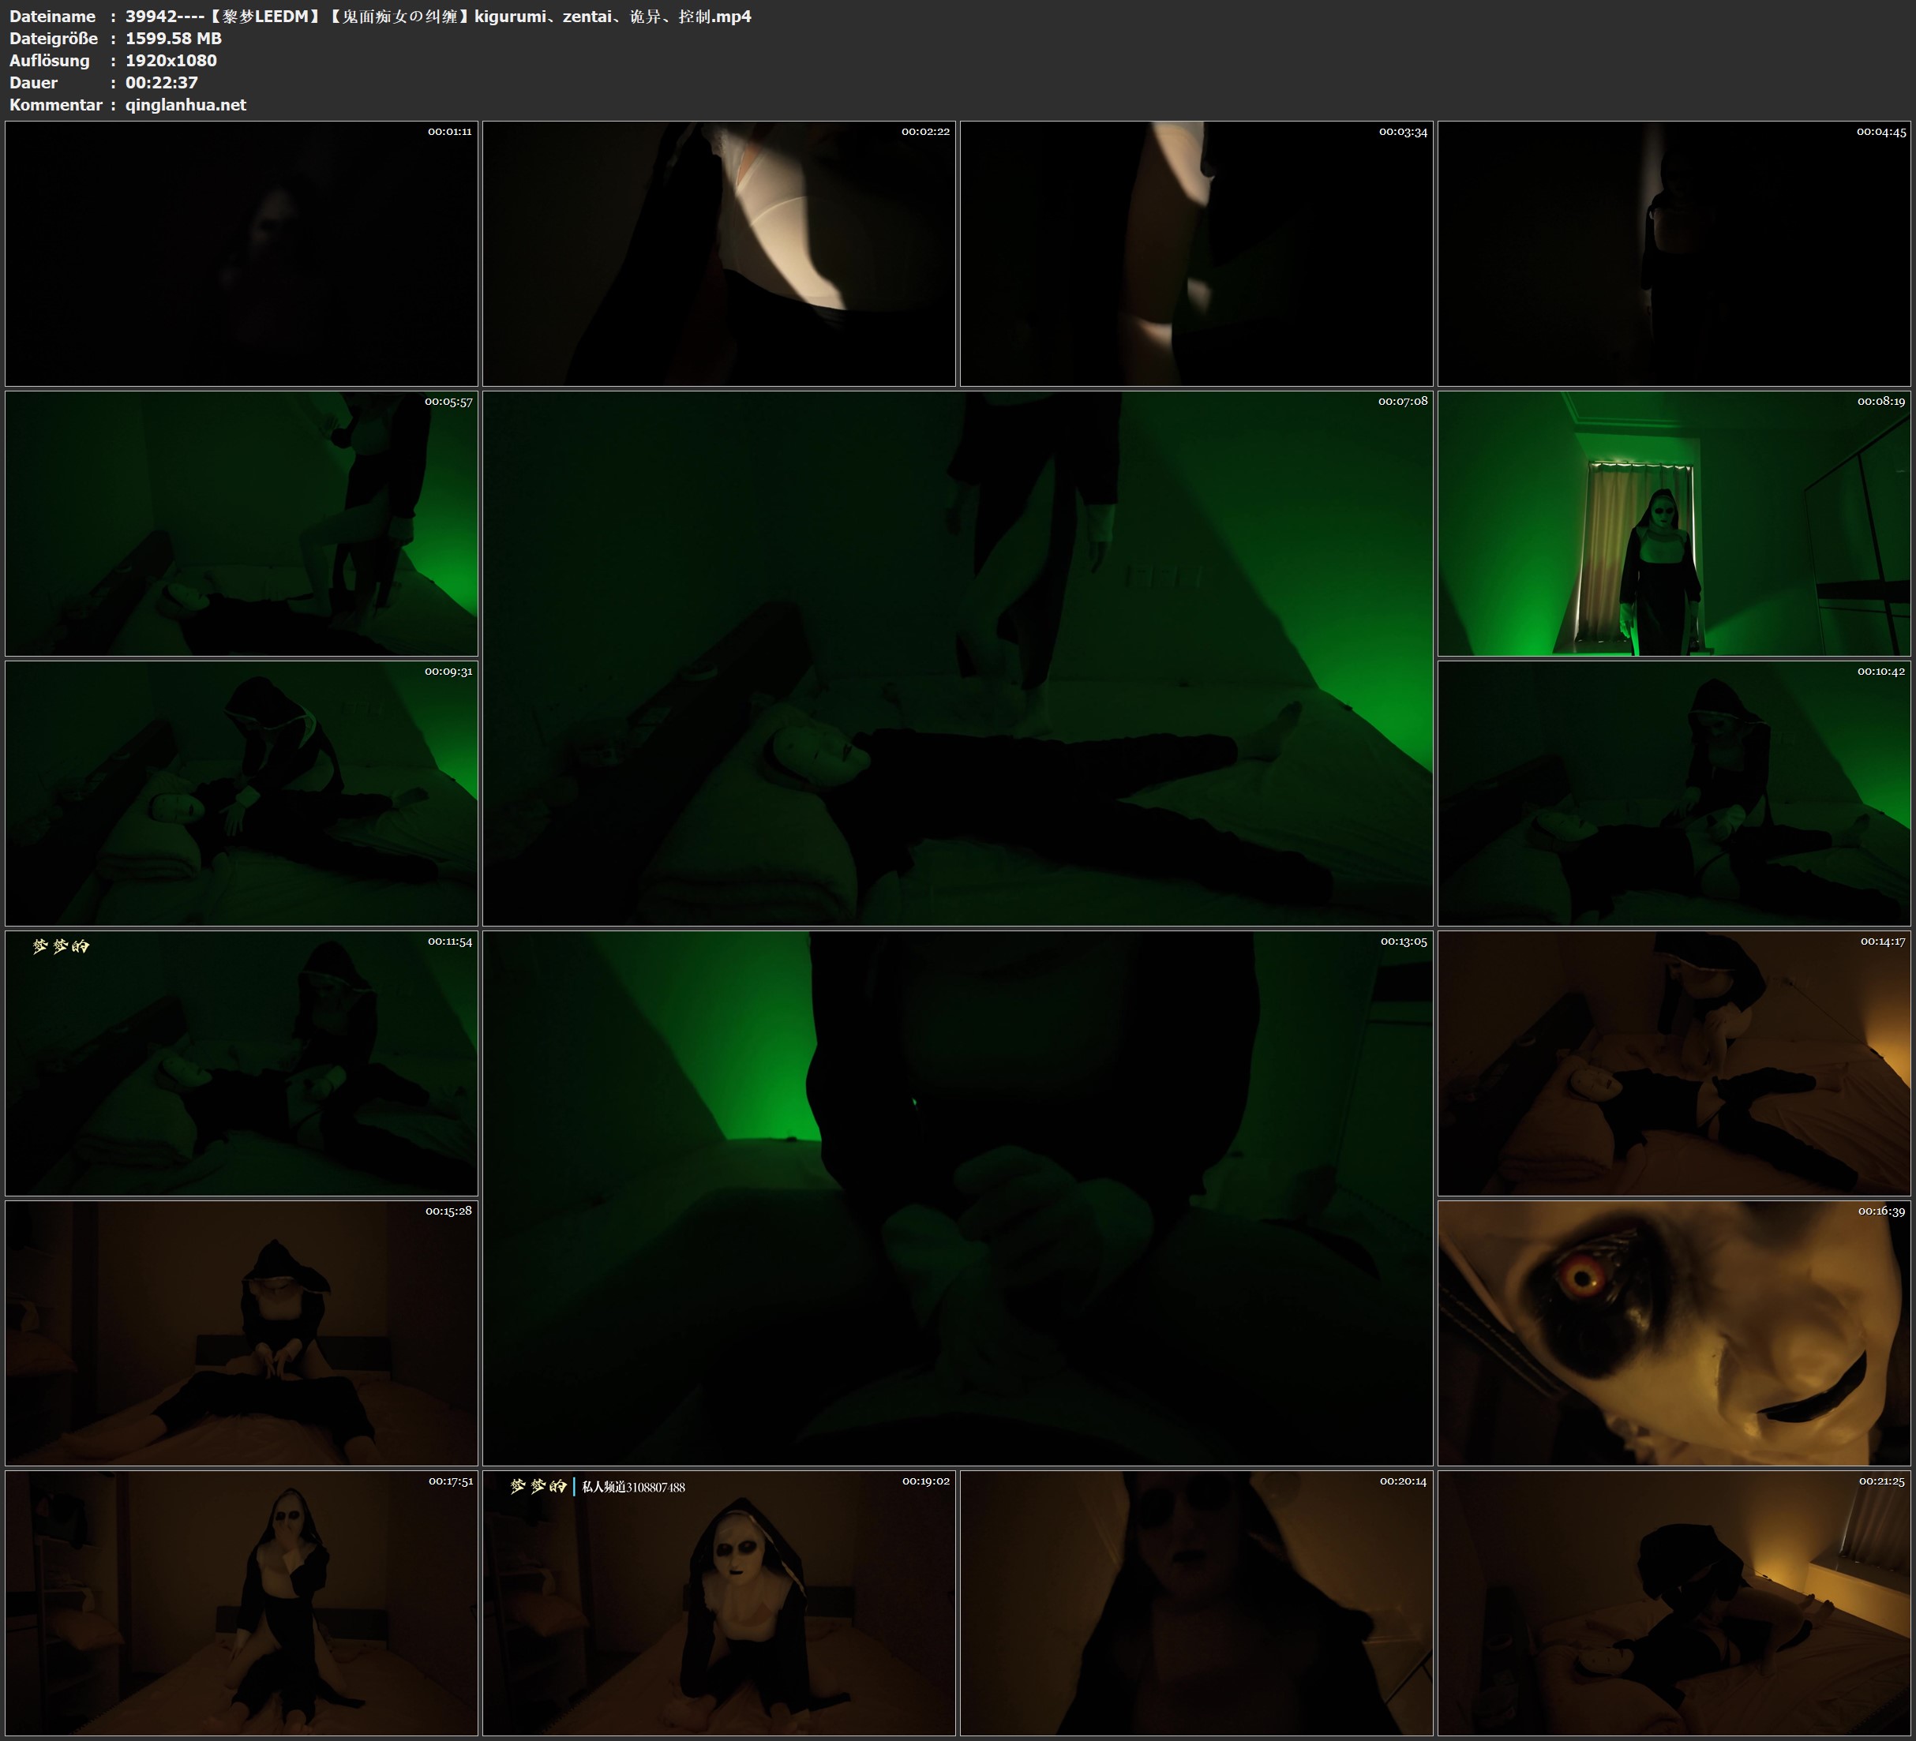Open the thumbnail stamped 00:15:28
Viewport: 1916px width, 1741px height.
(242, 1332)
